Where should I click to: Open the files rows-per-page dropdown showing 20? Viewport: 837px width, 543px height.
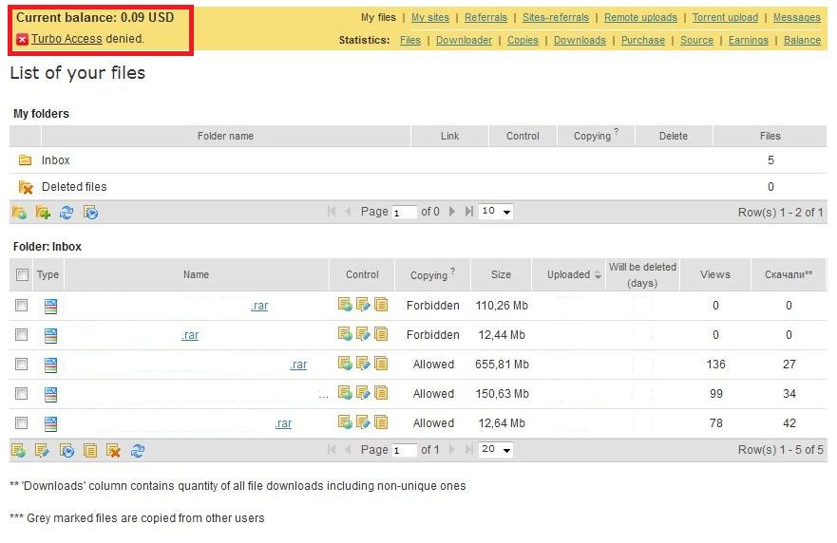coord(496,451)
